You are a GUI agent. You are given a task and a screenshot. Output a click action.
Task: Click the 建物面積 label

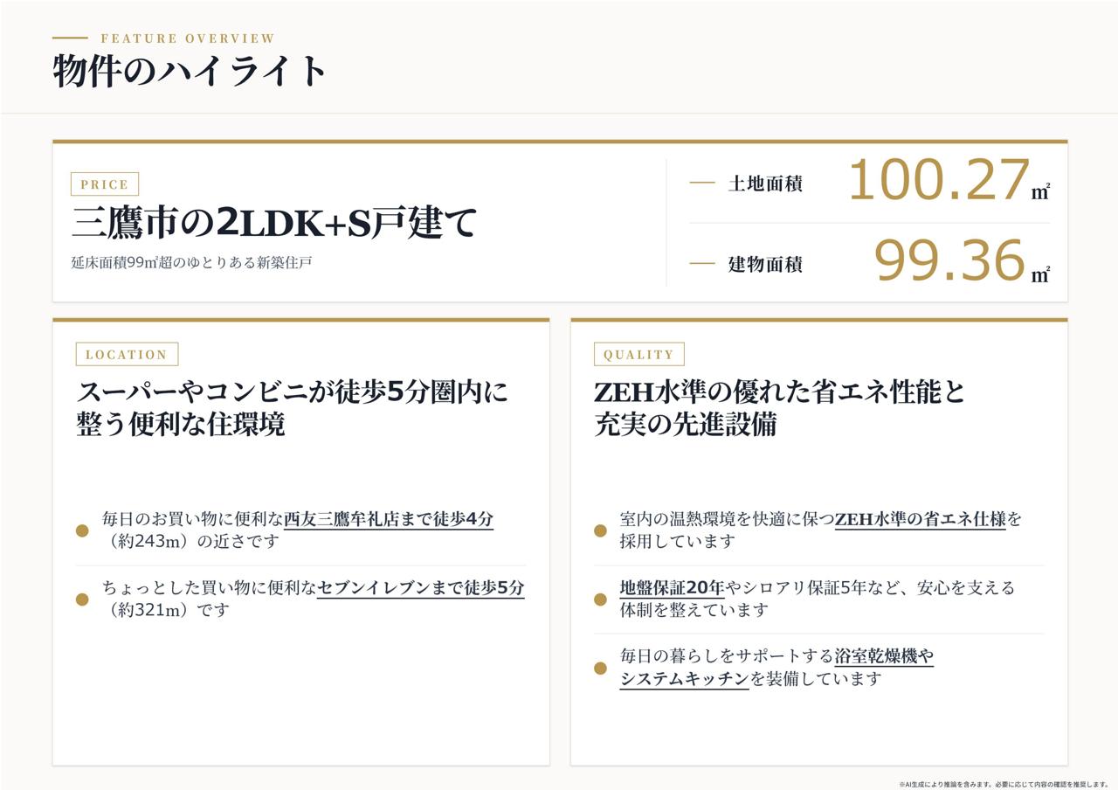pos(765,264)
